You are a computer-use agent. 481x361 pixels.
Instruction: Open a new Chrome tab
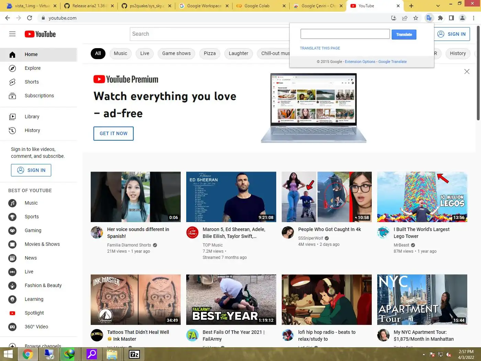coord(411,6)
